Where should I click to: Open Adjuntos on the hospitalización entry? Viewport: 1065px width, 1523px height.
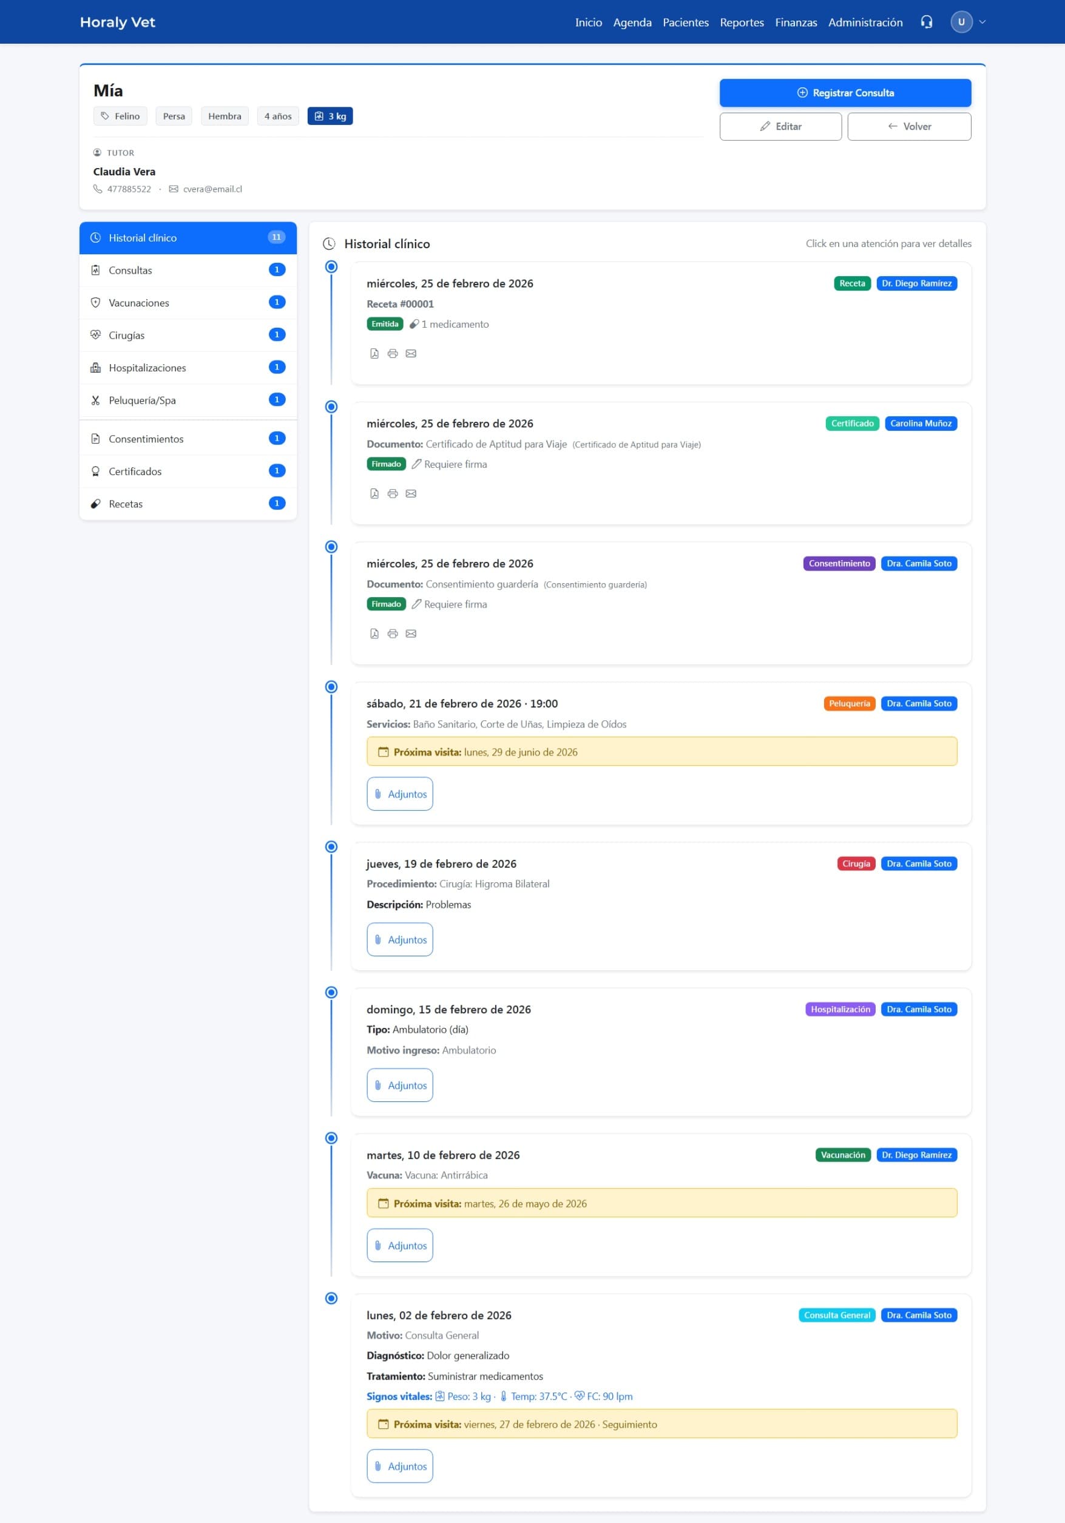click(x=399, y=1085)
